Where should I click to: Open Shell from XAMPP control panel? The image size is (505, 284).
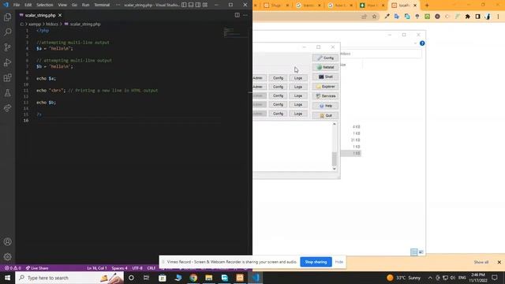325,77
